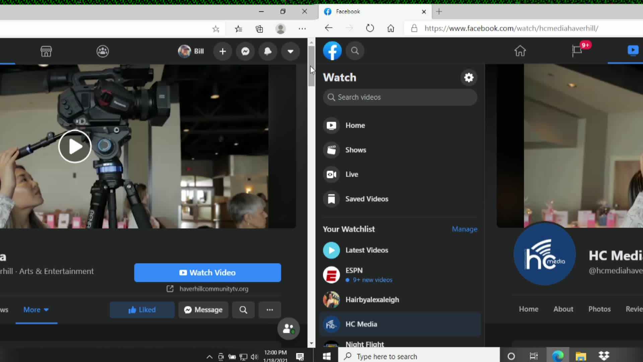Click the Search videos field
Screen dimensions: 643x362
pyautogui.click(x=400, y=97)
